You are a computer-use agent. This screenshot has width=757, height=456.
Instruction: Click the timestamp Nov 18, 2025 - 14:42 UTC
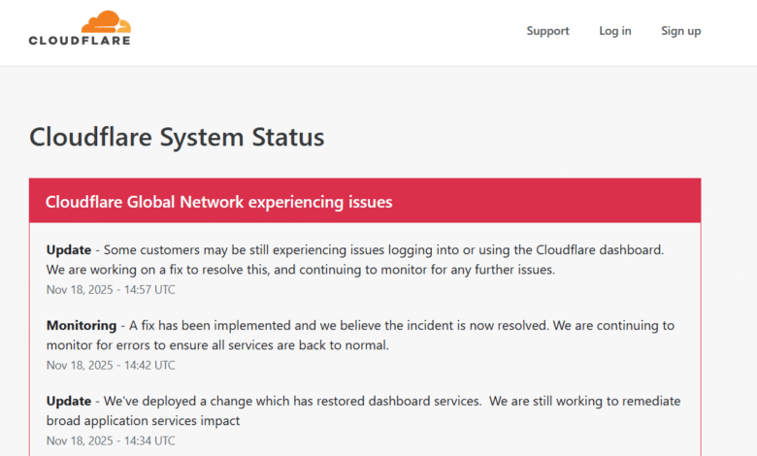(111, 365)
